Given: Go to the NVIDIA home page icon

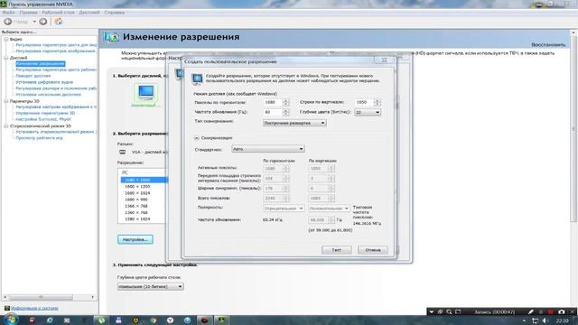Looking at the screenshot, I should 59,22.
